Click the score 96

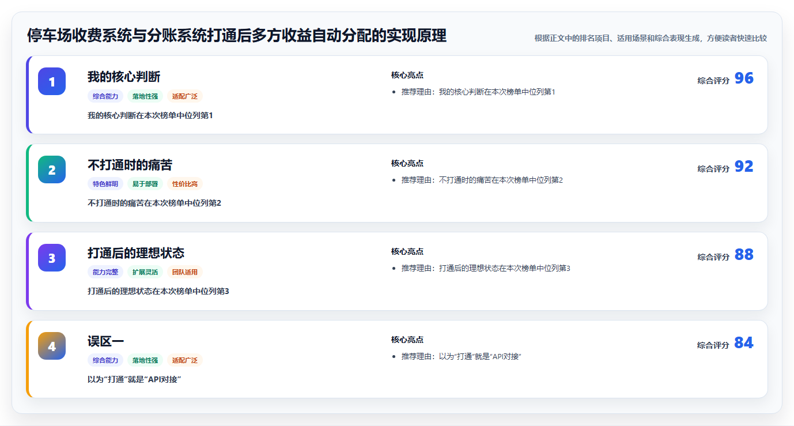pyautogui.click(x=744, y=78)
